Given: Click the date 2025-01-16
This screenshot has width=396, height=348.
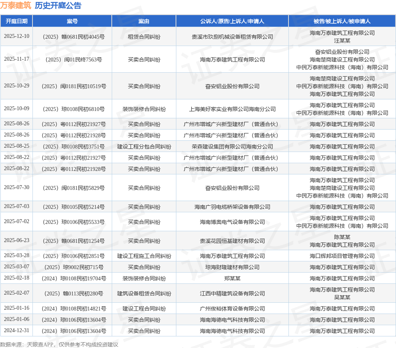Looking at the screenshot, I should (17, 308).
